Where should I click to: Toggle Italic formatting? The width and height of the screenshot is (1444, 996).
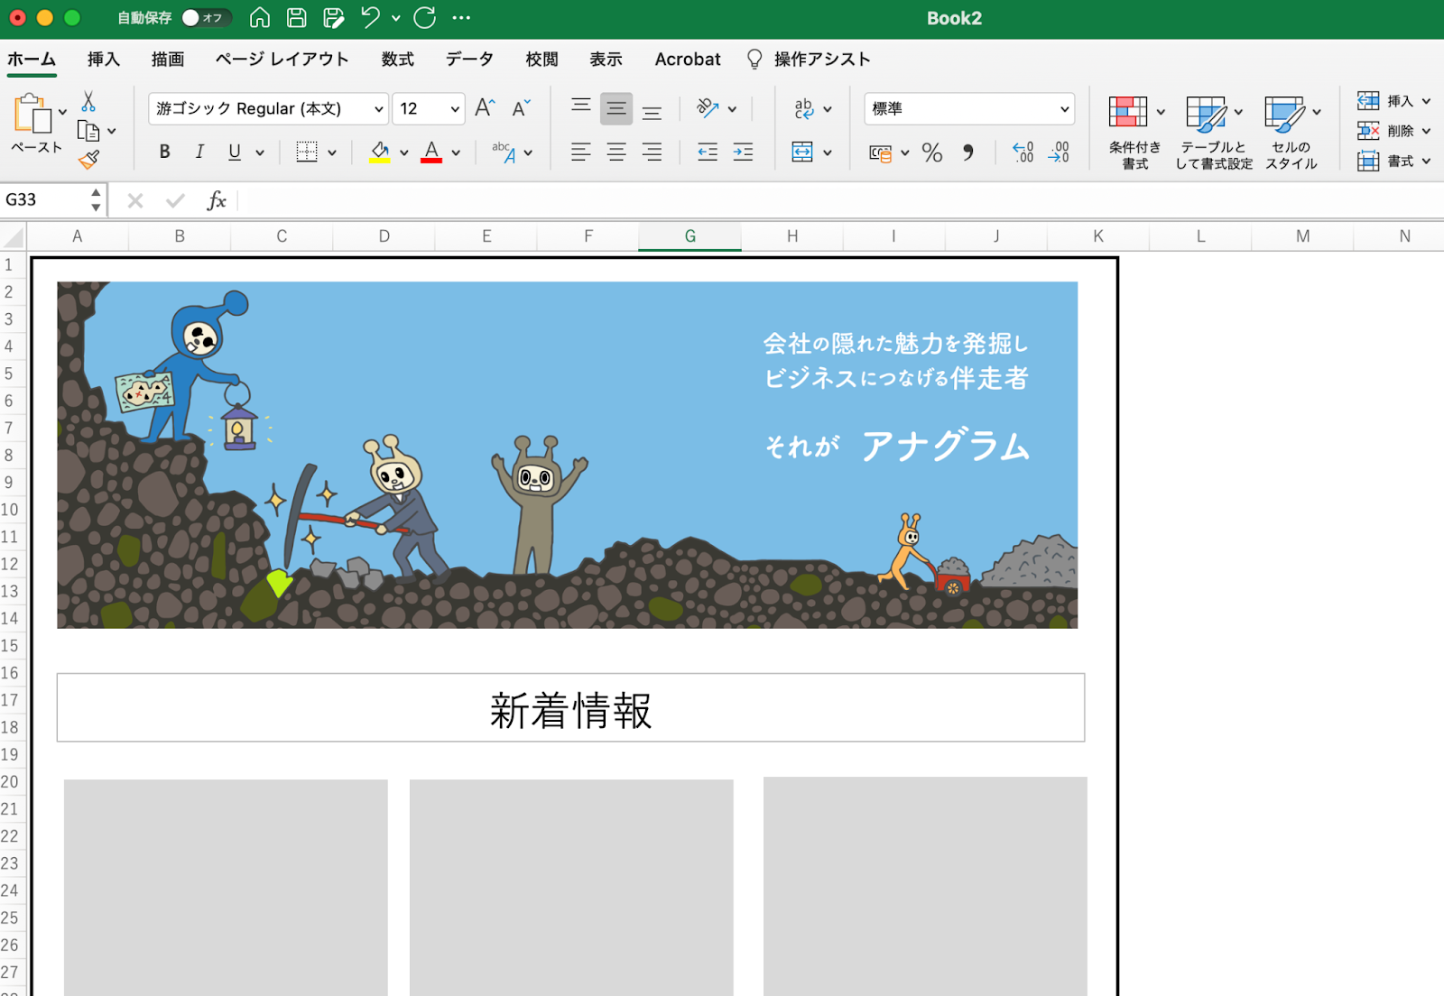[x=199, y=152]
